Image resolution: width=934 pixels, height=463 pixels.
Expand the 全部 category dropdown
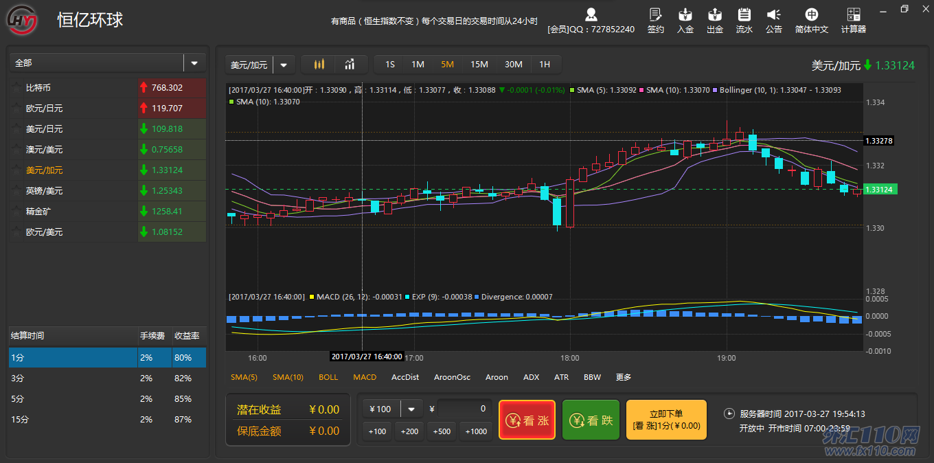point(194,63)
